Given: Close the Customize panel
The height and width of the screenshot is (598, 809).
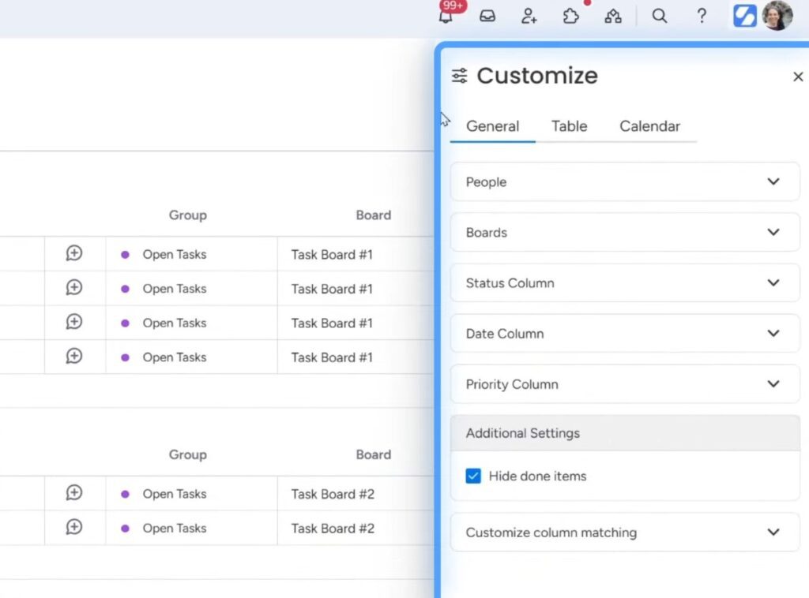Looking at the screenshot, I should pyautogui.click(x=797, y=77).
